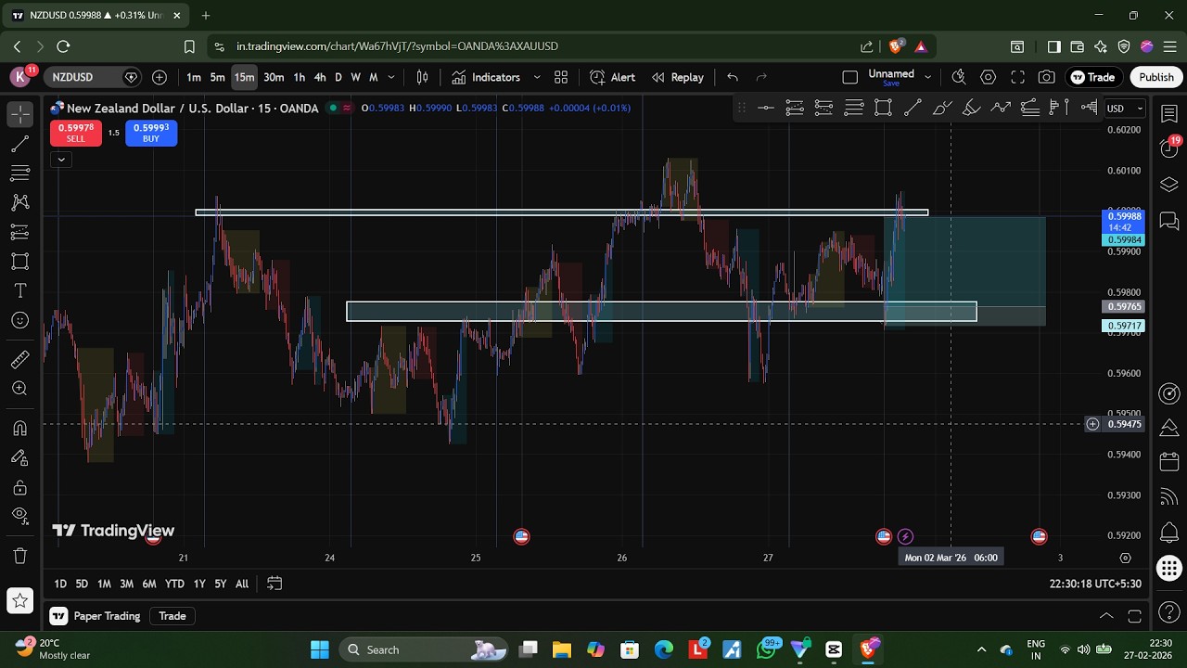
Task: Open the alert dropdown on 0.59475 price
Action: pyautogui.click(x=1092, y=424)
